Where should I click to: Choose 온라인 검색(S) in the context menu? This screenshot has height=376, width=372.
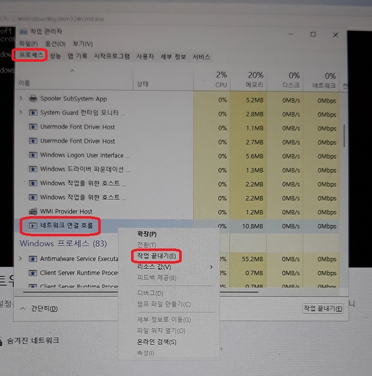[156, 342]
